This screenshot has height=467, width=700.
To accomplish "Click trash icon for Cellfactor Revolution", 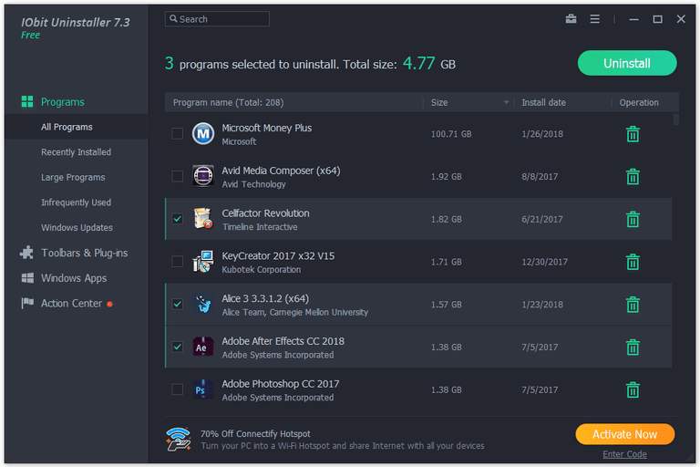I will [633, 219].
